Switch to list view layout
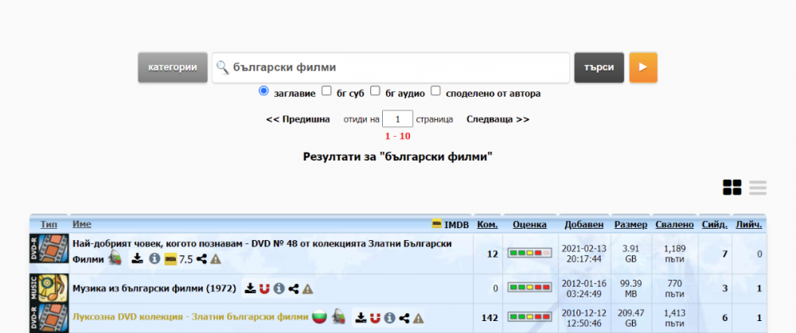 tap(758, 188)
